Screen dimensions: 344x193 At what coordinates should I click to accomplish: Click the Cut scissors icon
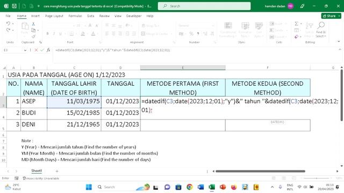coord(33,24)
